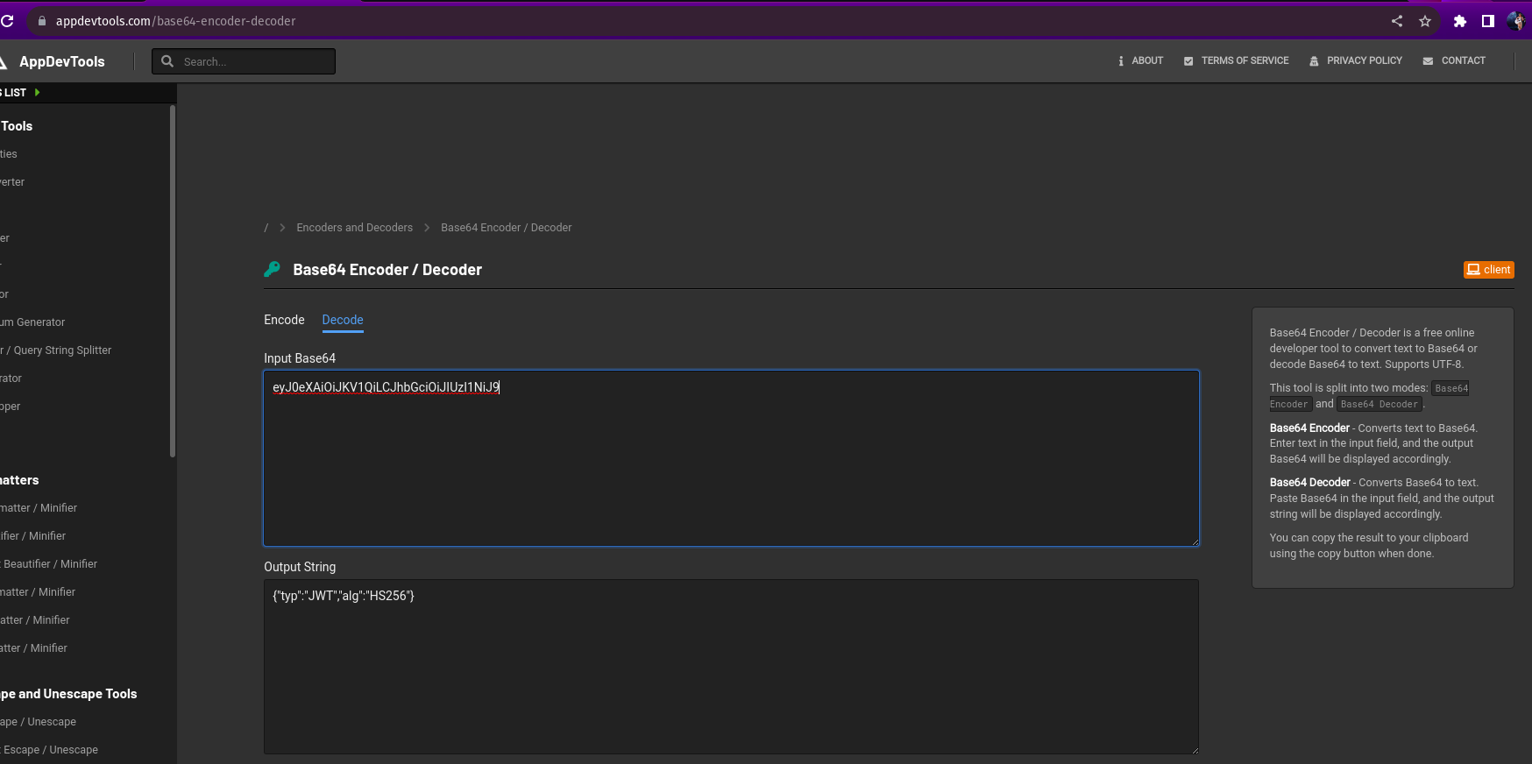Click the browser reload icon
Screen dimensions: 1532x764
click(7, 21)
